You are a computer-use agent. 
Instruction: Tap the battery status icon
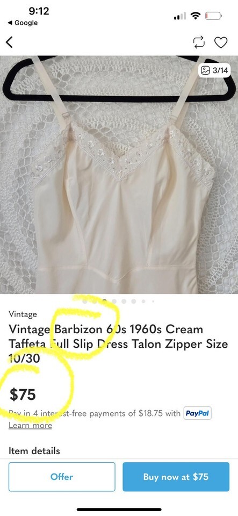[x=213, y=15]
